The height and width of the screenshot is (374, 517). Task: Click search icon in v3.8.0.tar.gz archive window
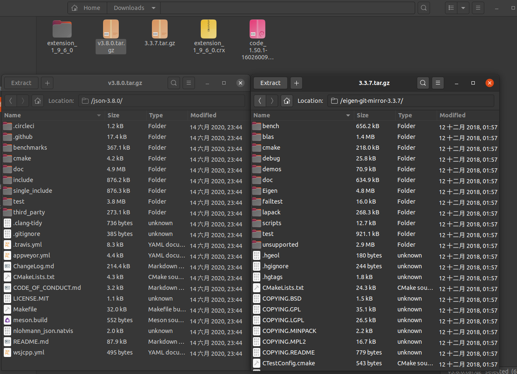coord(174,83)
